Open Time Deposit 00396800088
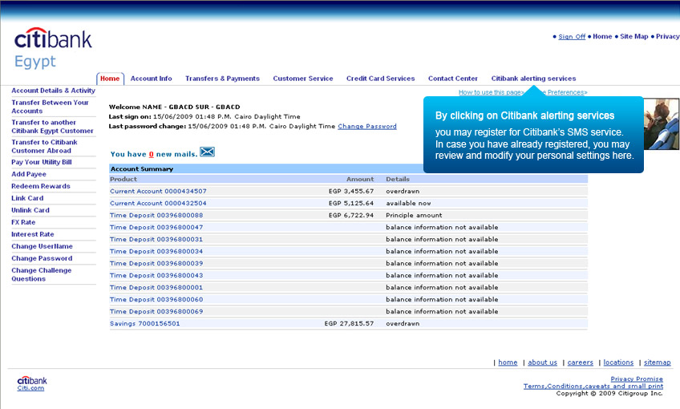680x409 pixels. (x=156, y=215)
